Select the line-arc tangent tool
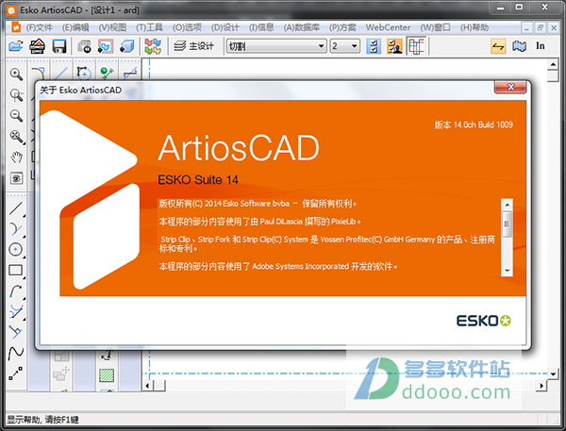The width and height of the screenshot is (566, 431). click(16, 229)
